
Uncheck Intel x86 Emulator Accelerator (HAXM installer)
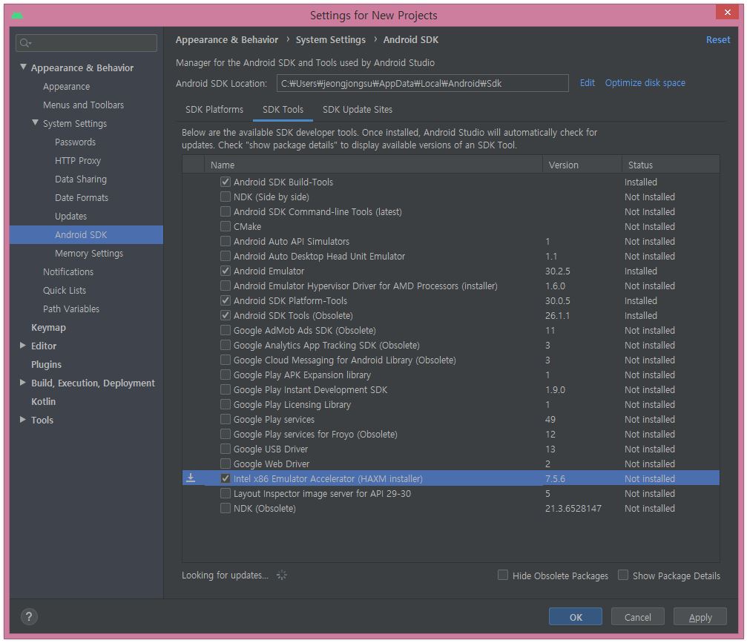[226, 478]
